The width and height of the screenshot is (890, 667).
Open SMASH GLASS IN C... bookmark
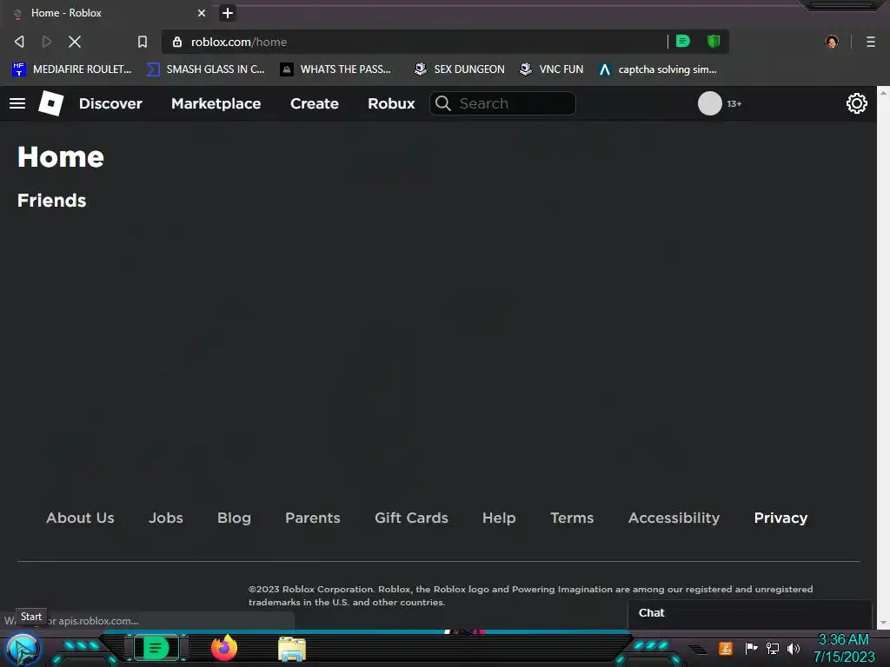[205, 69]
